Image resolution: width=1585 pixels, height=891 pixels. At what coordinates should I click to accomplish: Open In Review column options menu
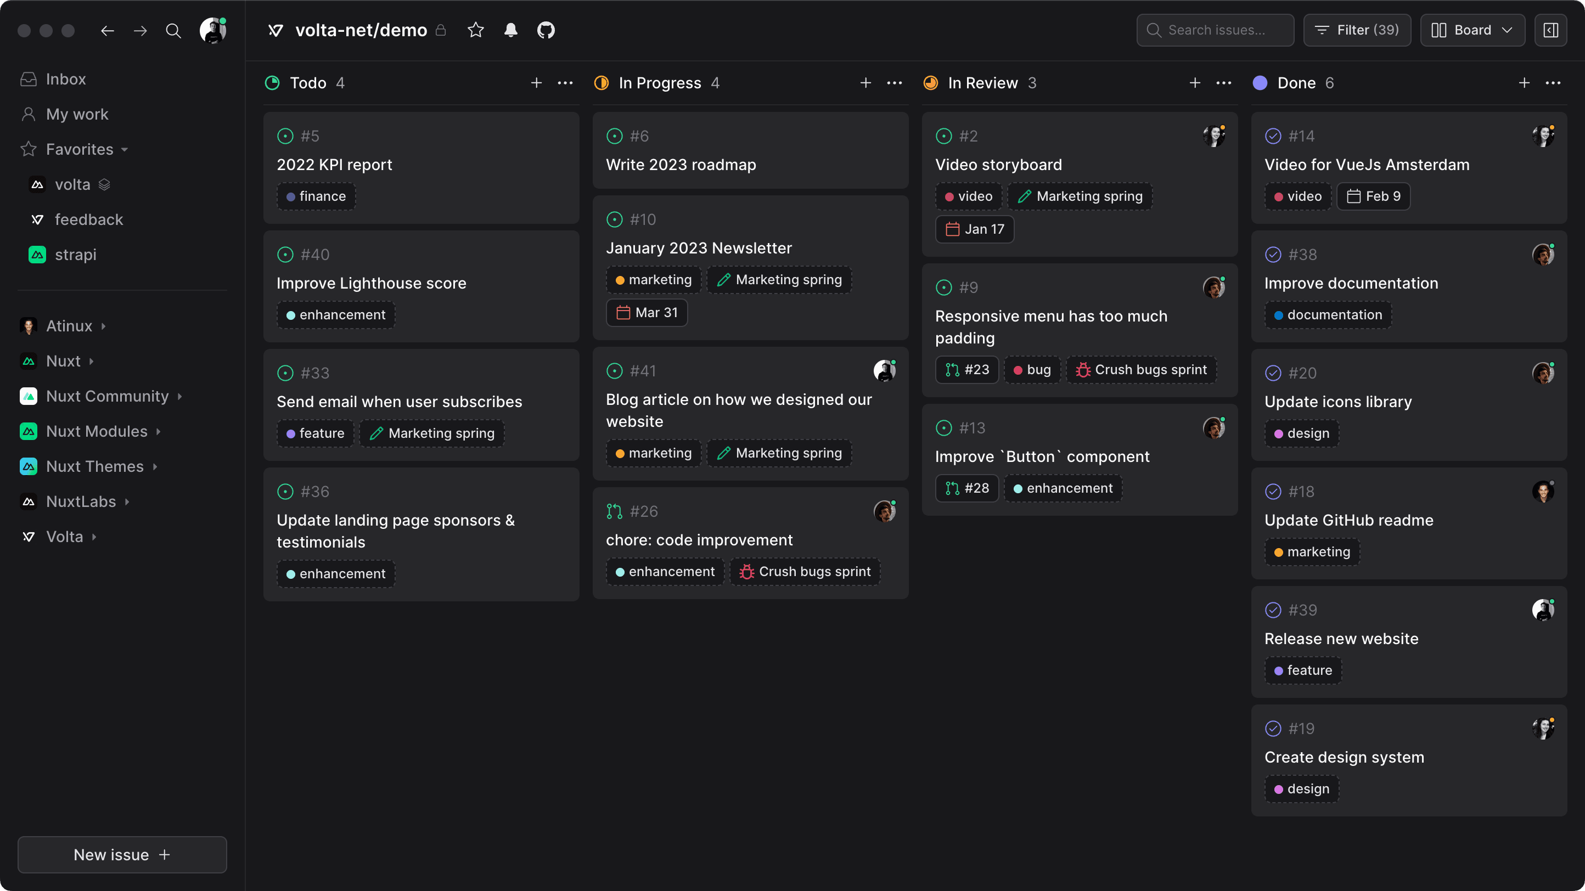[1223, 83]
